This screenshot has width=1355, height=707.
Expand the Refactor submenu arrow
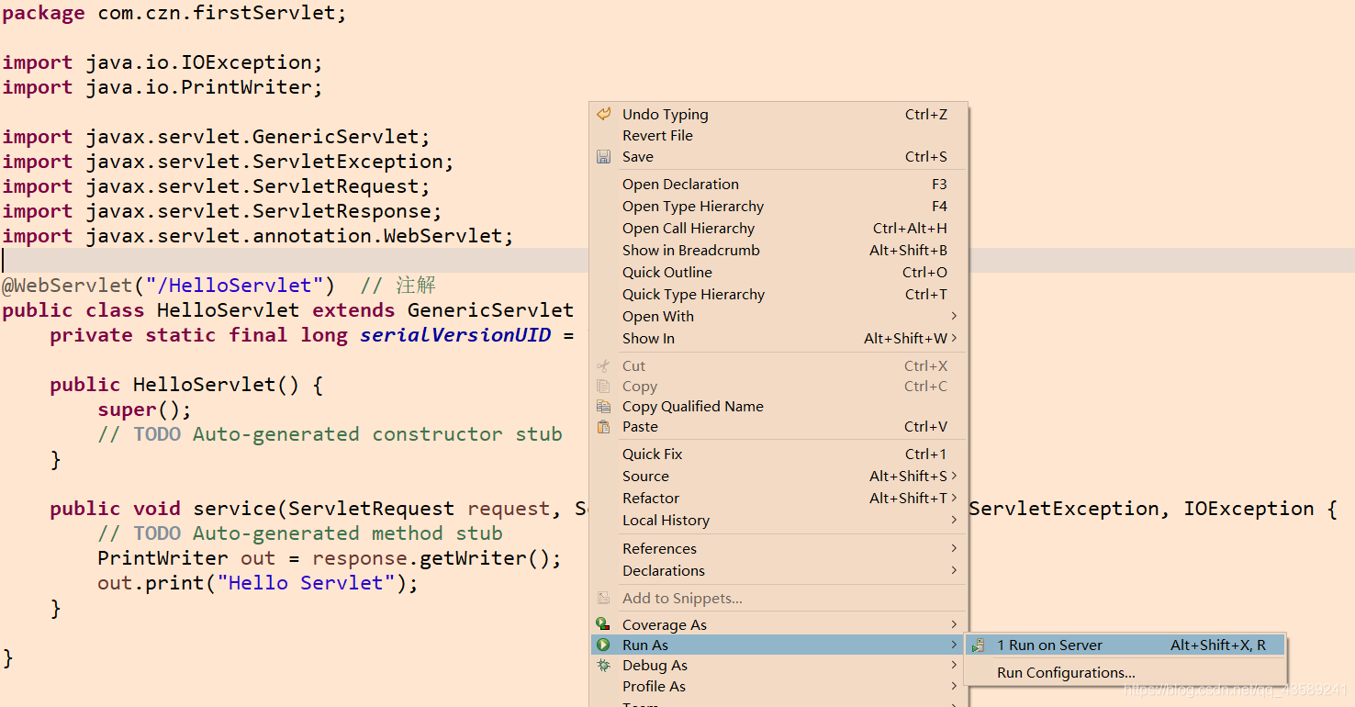coord(955,499)
